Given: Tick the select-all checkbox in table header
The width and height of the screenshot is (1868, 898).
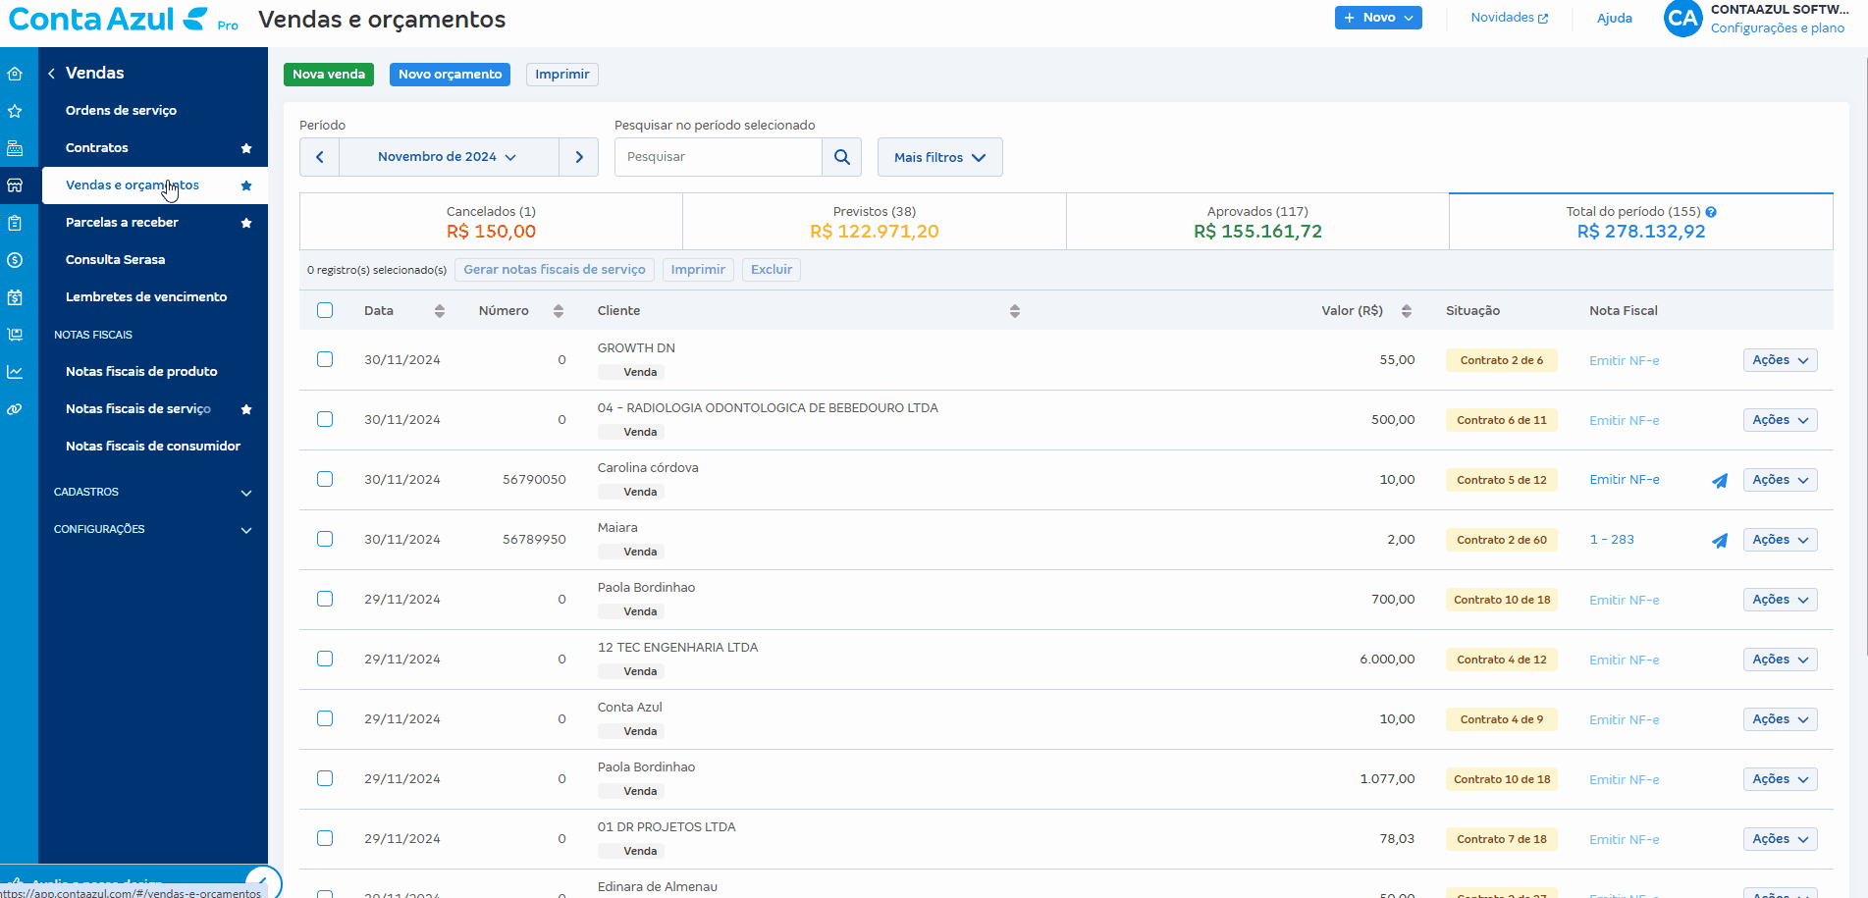Looking at the screenshot, I should coord(325,311).
